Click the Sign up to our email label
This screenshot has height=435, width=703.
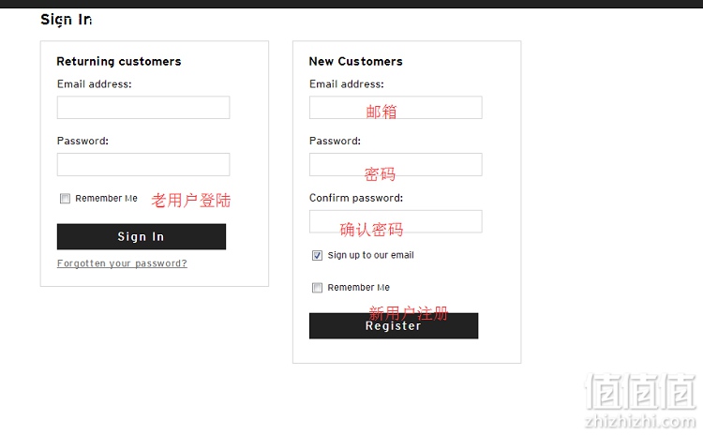click(x=371, y=256)
